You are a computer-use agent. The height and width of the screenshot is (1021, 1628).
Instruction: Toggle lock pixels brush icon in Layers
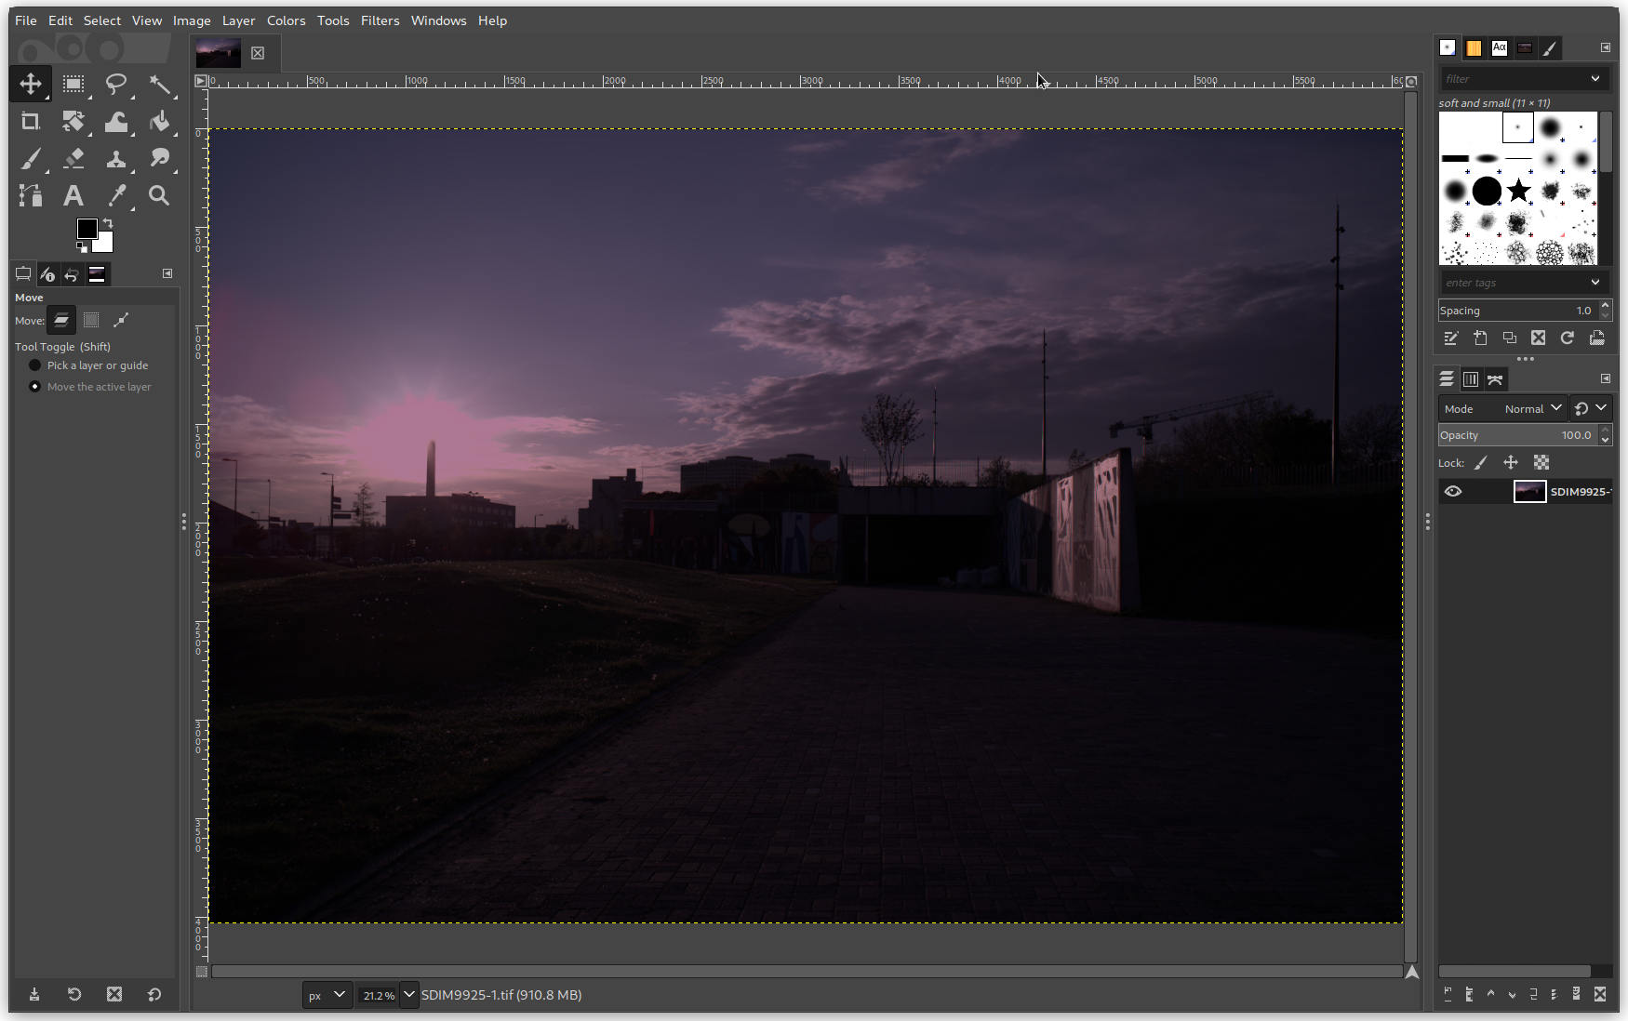click(x=1481, y=462)
